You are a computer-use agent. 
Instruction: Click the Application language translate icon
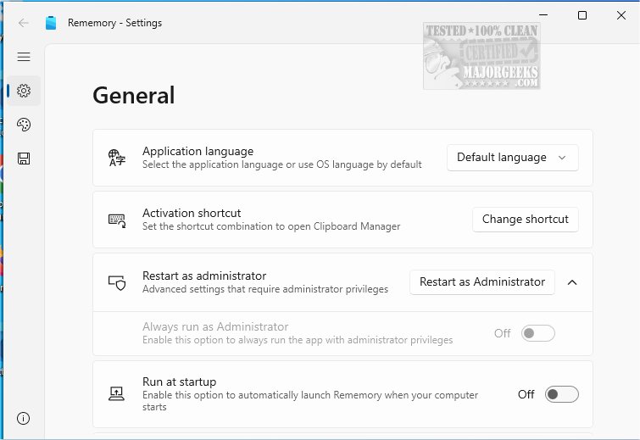point(116,158)
